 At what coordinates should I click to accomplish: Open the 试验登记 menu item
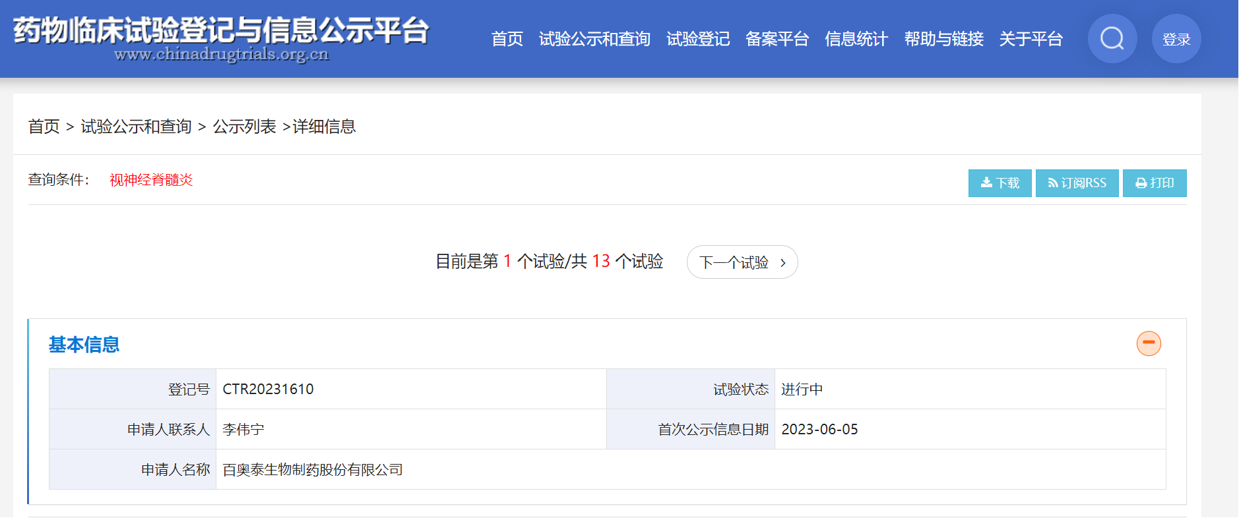[x=697, y=40]
